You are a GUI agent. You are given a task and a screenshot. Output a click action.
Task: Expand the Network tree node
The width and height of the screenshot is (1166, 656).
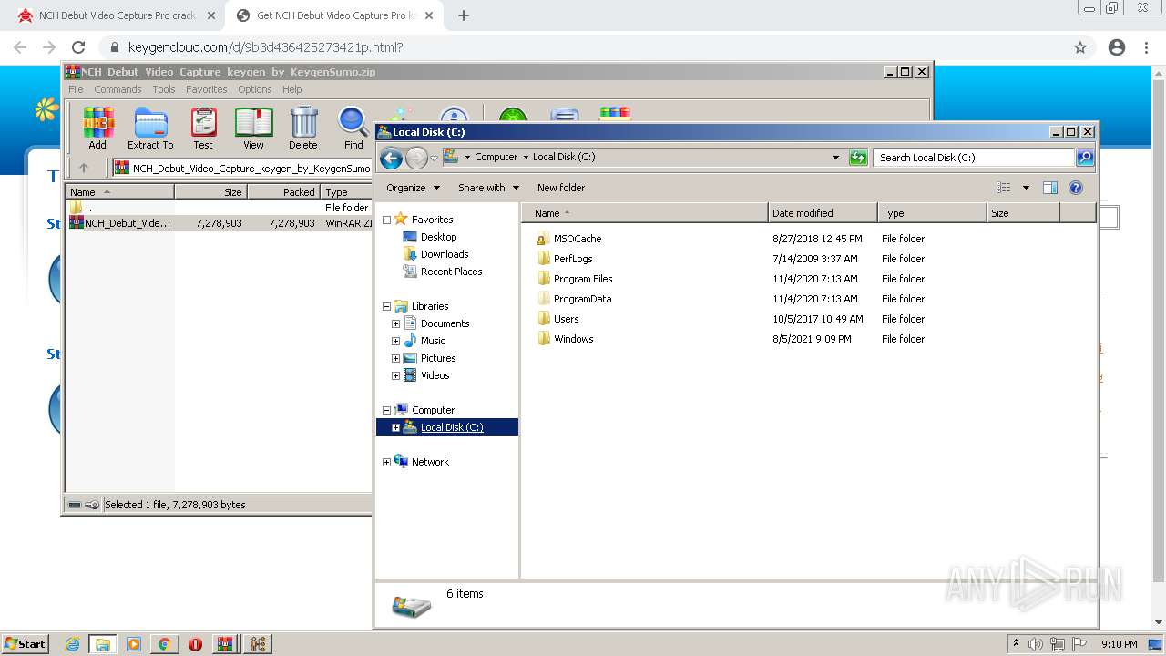[386, 462]
